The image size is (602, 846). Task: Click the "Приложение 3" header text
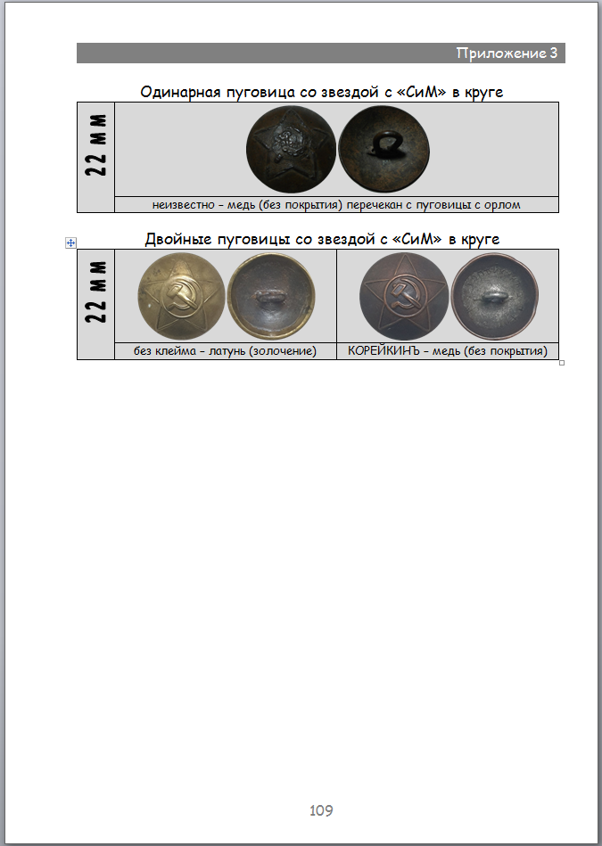click(x=507, y=53)
